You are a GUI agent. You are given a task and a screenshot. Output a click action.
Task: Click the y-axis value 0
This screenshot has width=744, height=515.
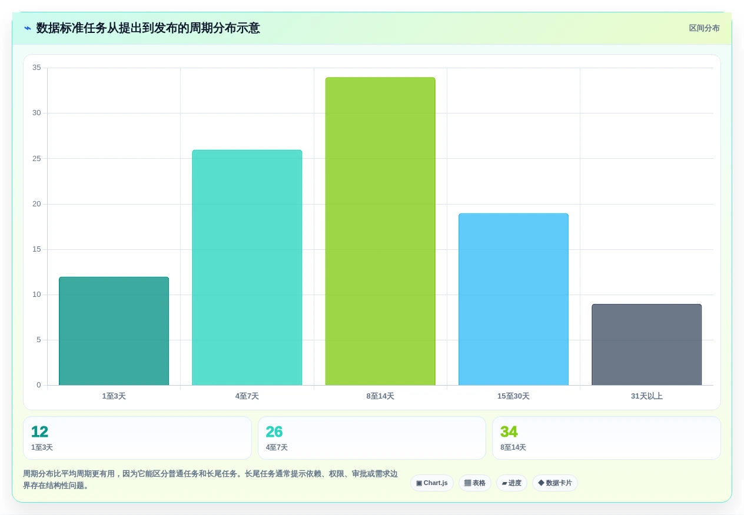[x=39, y=385]
